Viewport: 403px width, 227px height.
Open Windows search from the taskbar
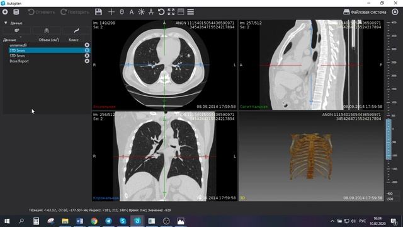pyautogui.click(x=21, y=221)
